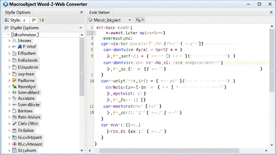Click the tree panel vertical scrollbar thumb
This screenshot has height=155, width=276.
pos(82,67)
